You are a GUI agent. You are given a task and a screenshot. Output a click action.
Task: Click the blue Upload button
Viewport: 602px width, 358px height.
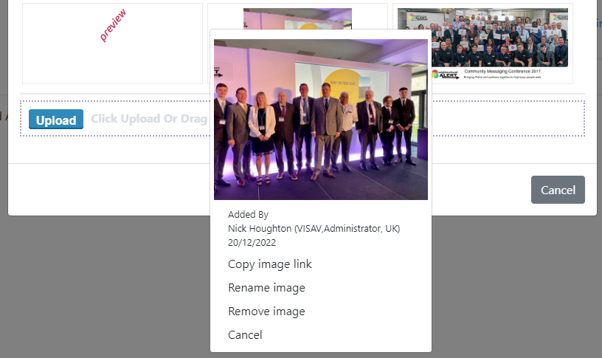[x=56, y=120]
